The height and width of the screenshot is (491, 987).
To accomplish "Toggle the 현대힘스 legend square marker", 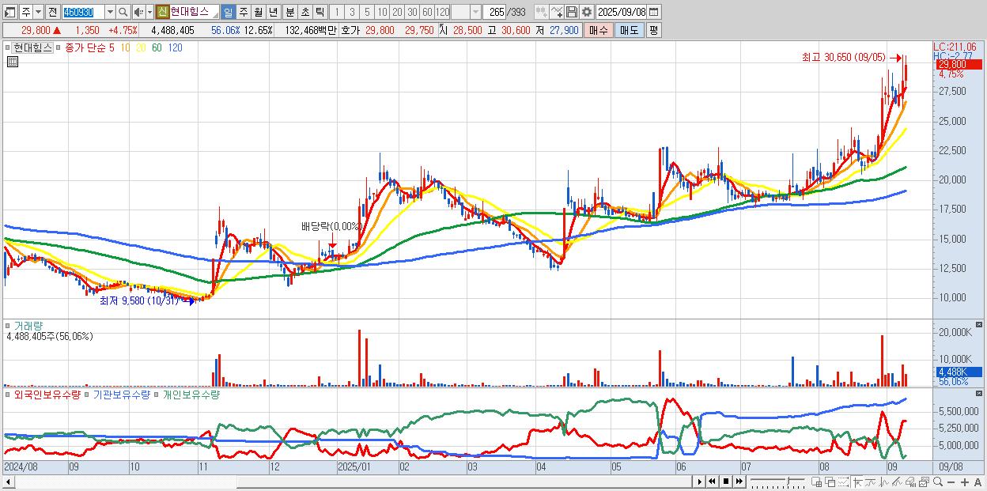I will [7, 47].
